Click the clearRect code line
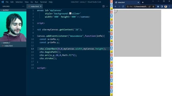Viewport: 172px width, 96px height. (x=73, y=49)
